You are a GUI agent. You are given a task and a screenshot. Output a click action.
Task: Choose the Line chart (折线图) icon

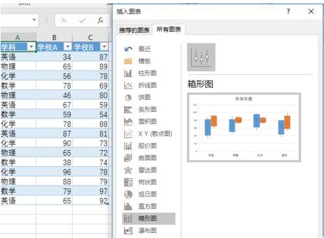click(x=128, y=85)
